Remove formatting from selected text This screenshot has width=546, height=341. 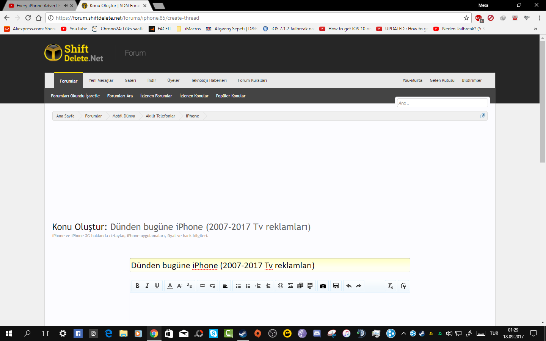[x=391, y=286]
